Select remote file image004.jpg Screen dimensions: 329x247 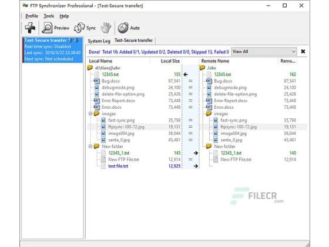coord(234,133)
